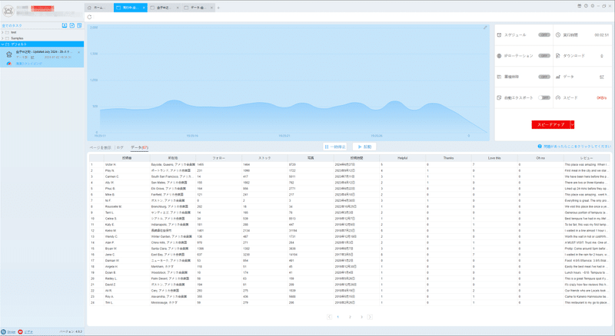Click the edit pencil icon on the chart
615x336 pixels.
click(x=485, y=28)
